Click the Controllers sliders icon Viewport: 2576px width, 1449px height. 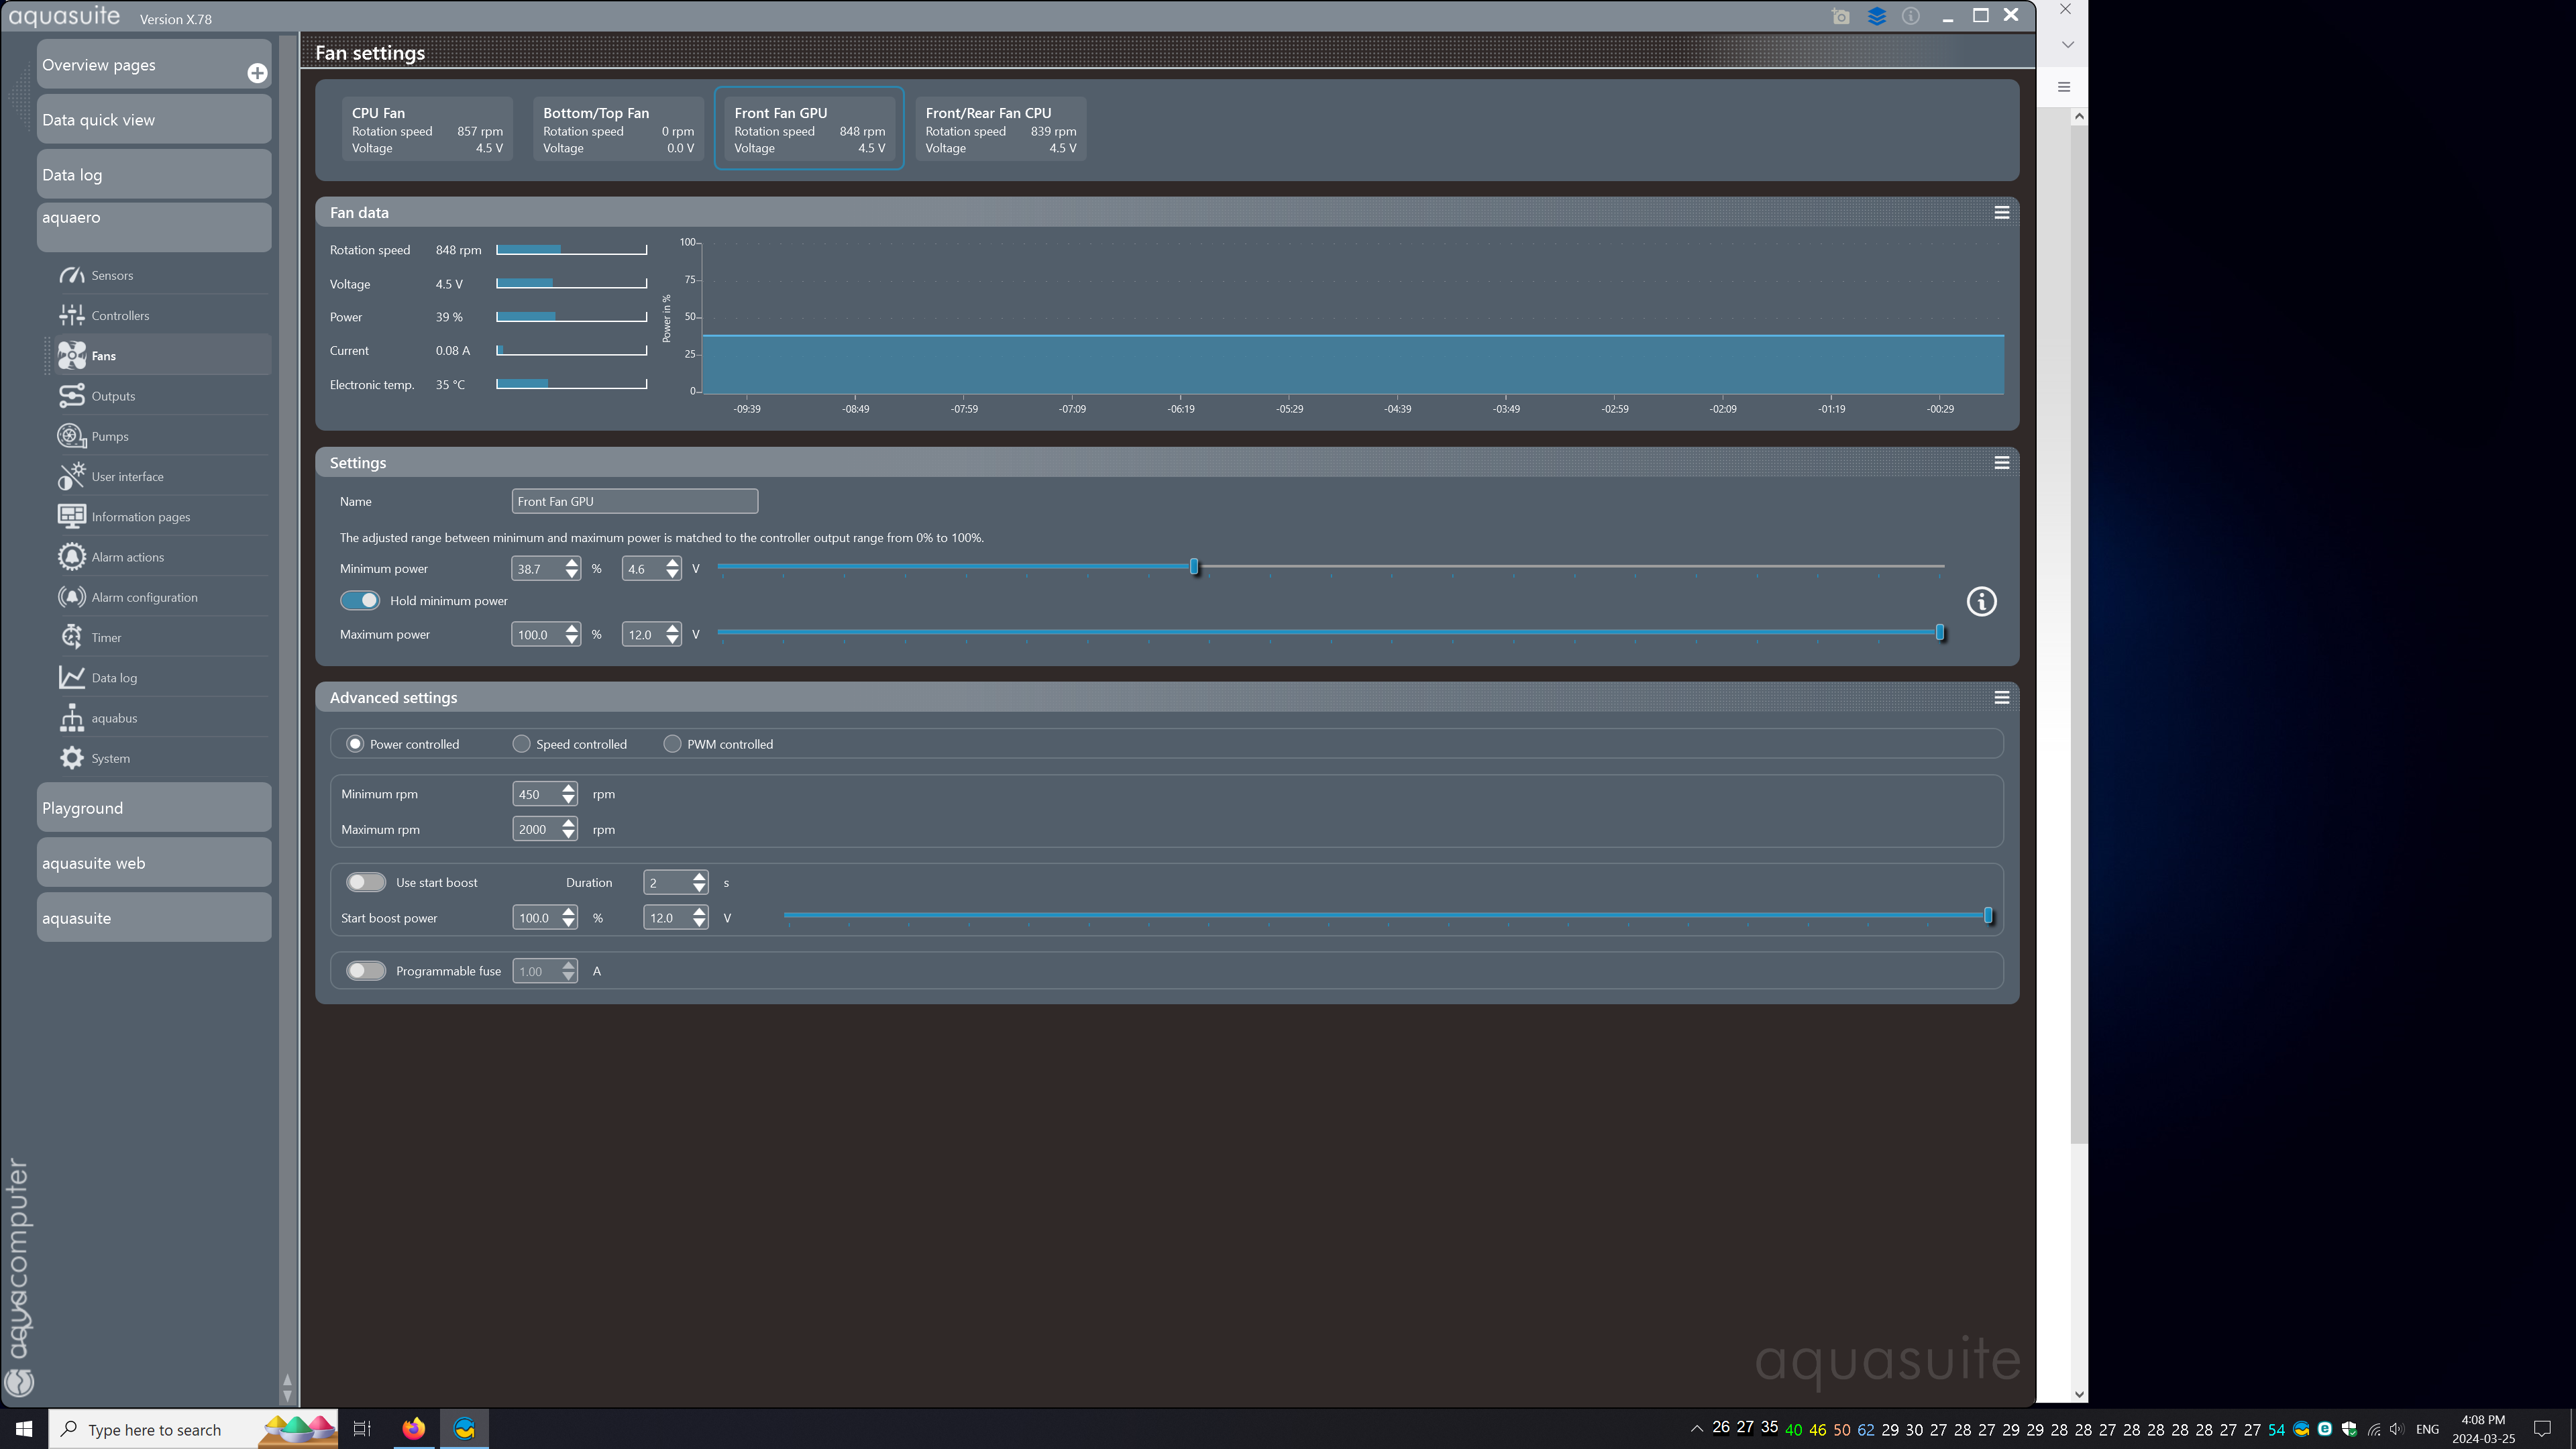tap(71, 315)
